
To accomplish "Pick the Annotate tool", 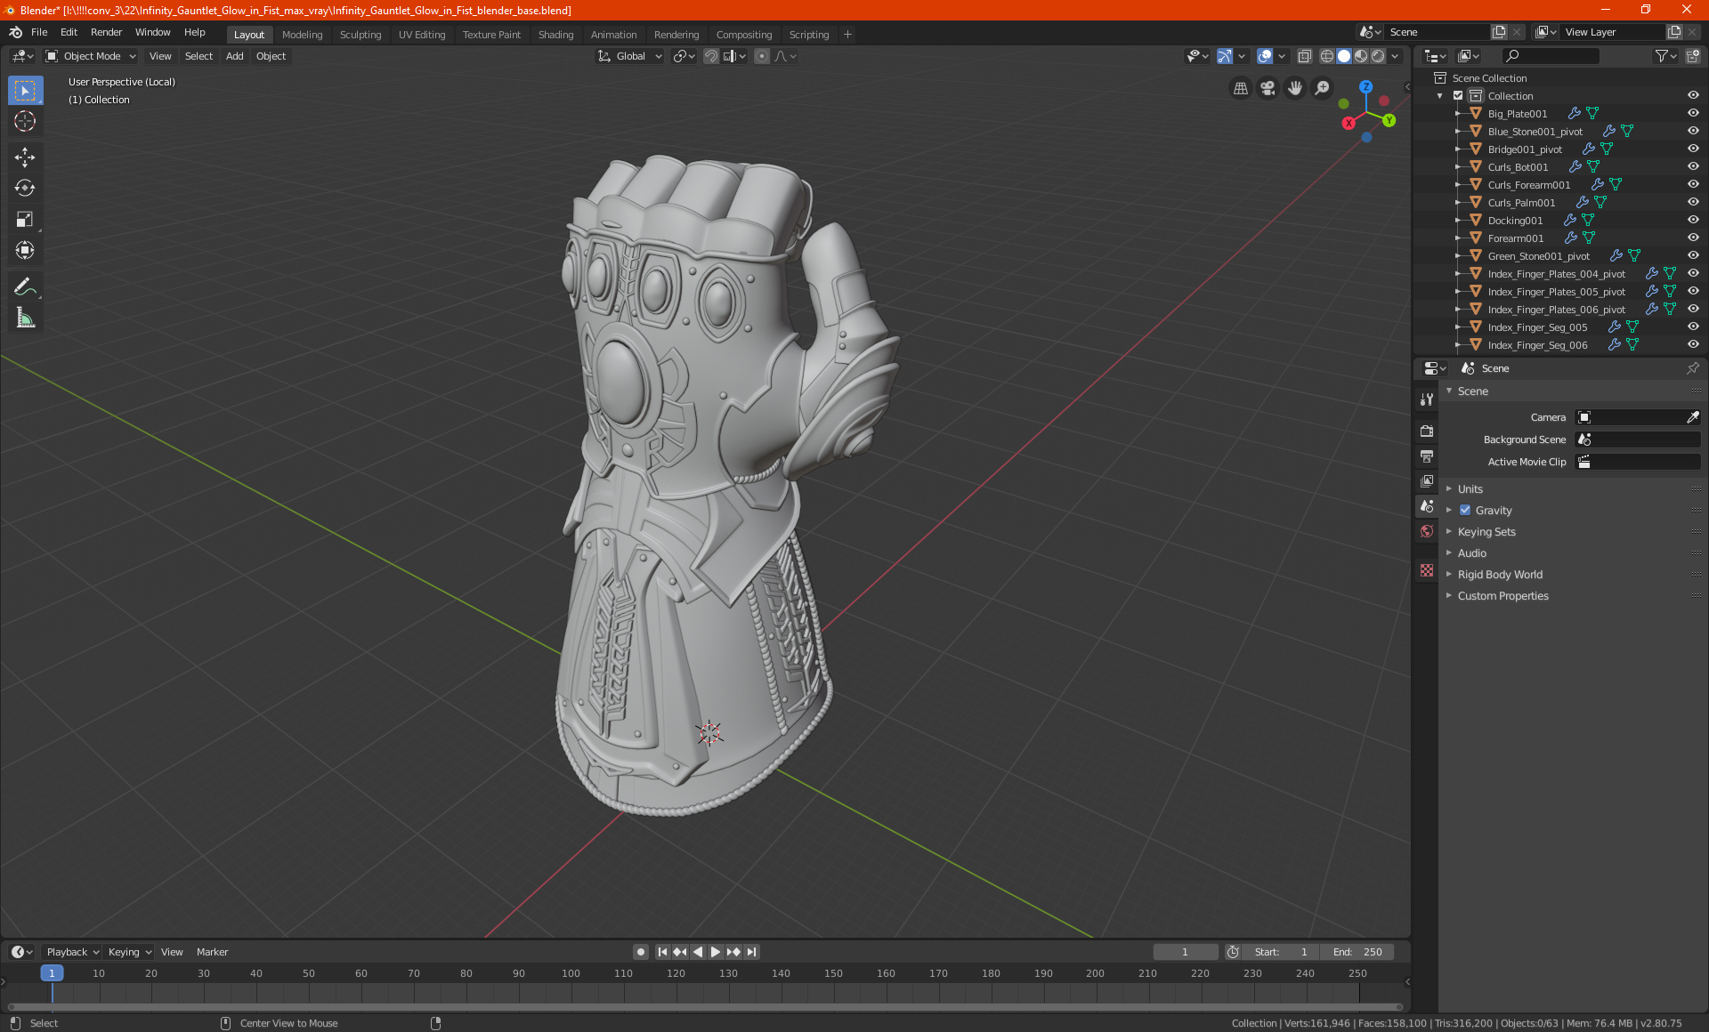I will [x=25, y=286].
